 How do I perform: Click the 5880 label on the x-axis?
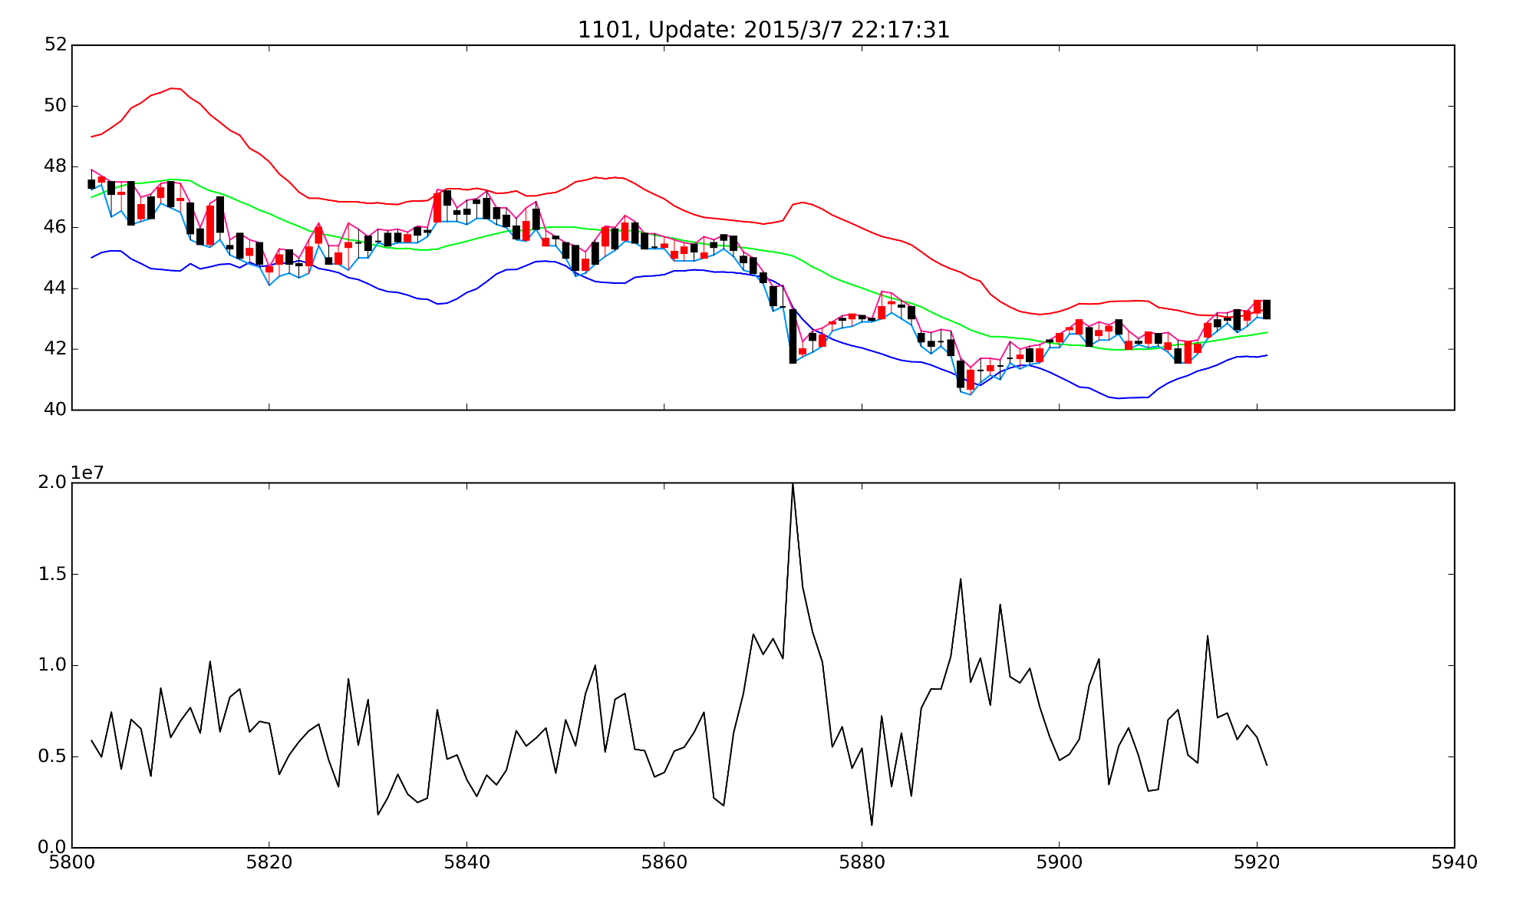(x=862, y=862)
